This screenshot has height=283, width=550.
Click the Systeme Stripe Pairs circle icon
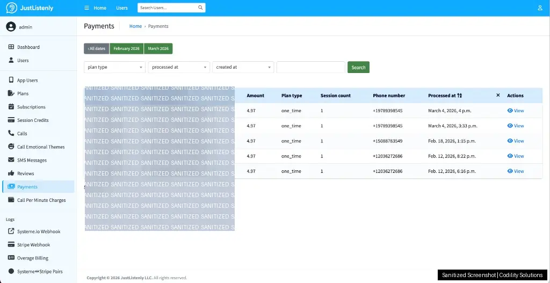pos(11,271)
